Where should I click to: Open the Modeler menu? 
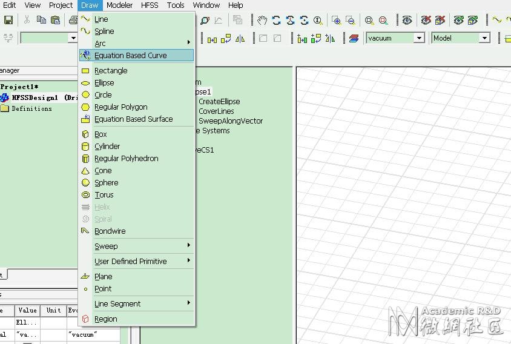(120, 5)
